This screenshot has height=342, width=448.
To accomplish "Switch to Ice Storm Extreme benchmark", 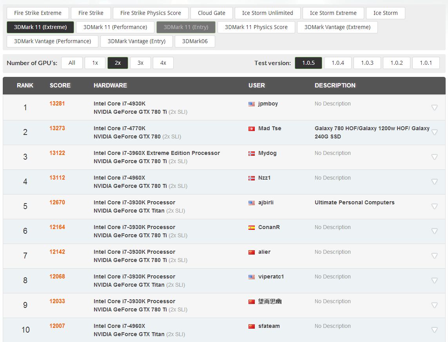I will [333, 13].
